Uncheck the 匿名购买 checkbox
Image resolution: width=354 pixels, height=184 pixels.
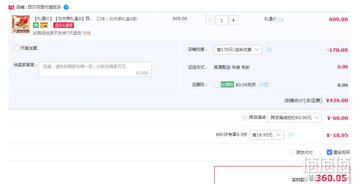pyautogui.click(x=330, y=152)
